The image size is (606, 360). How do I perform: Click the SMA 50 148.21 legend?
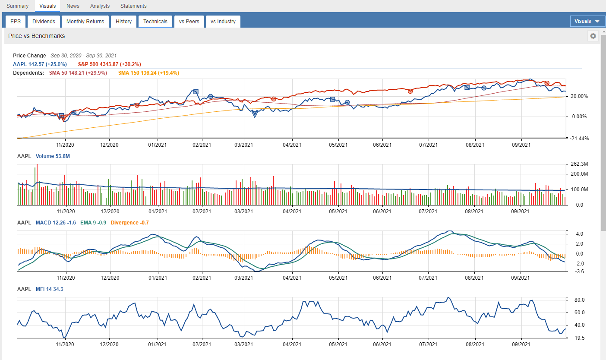click(79, 73)
